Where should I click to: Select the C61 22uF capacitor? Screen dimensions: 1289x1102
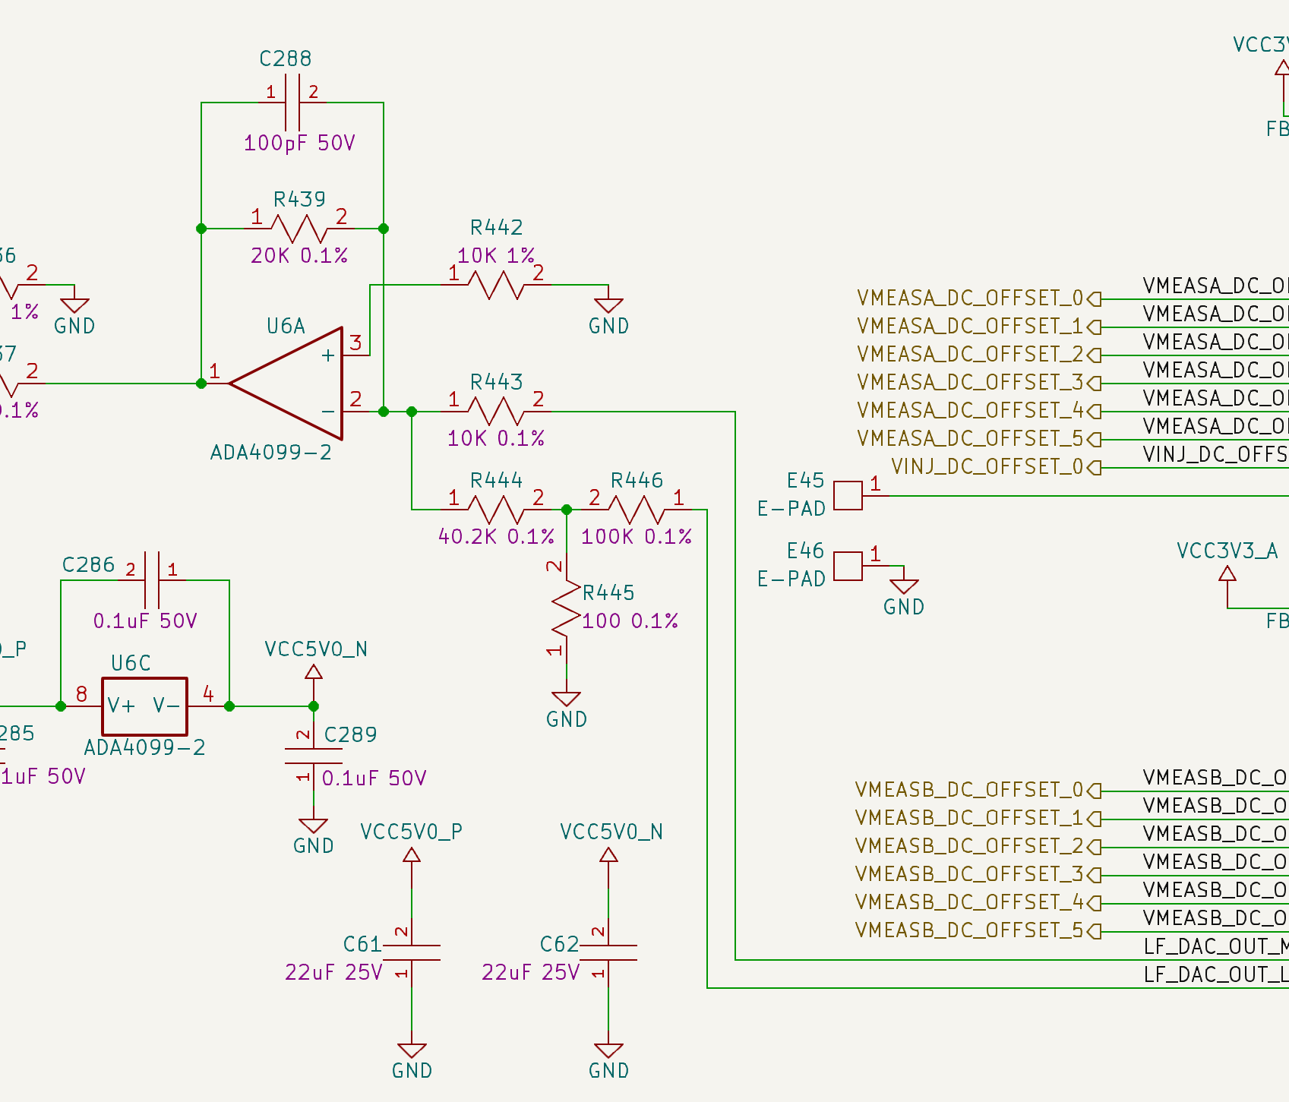(x=412, y=952)
